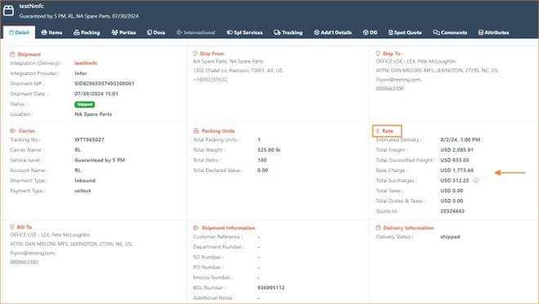Click Ship From phone +18002255532
539x304 pixels.
point(210,80)
